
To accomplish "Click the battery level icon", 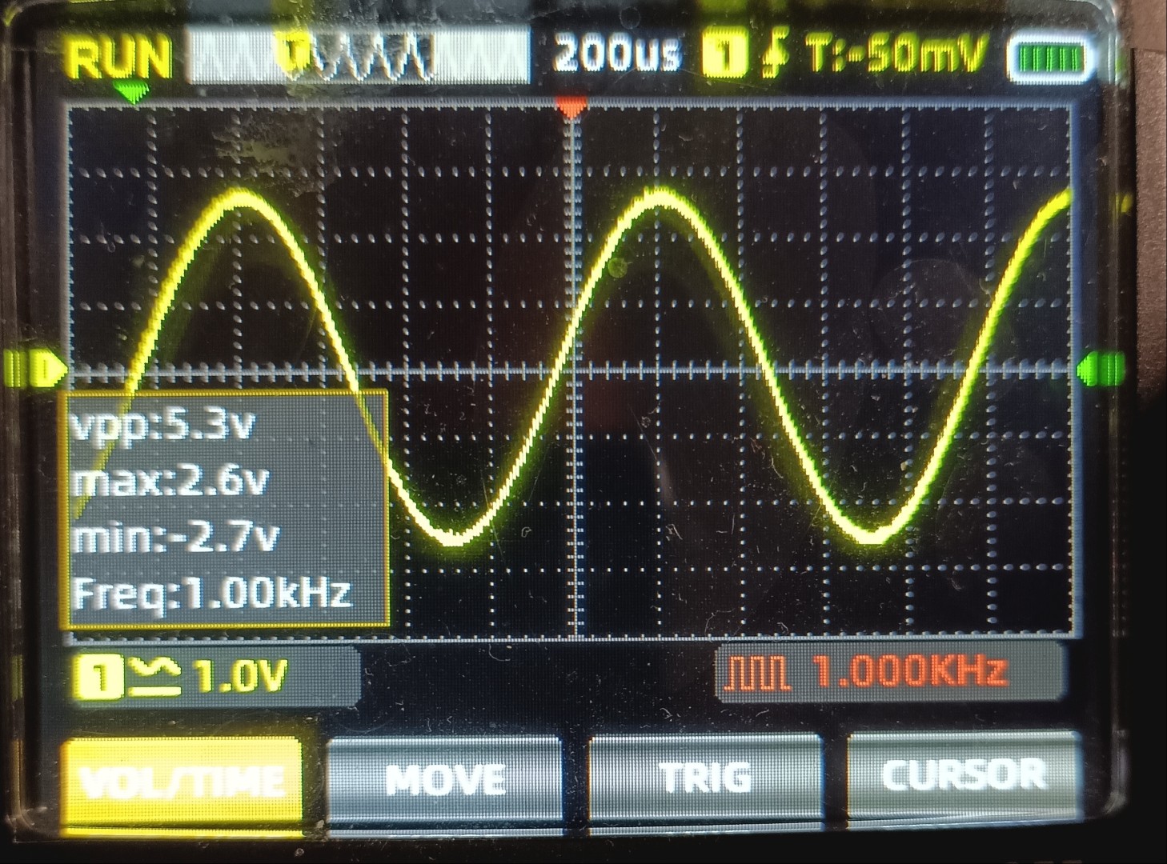I will pyautogui.click(x=1049, y=60).
